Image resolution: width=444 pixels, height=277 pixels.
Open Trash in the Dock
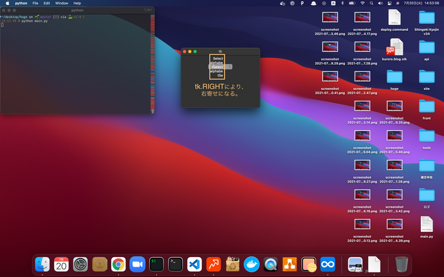click(402, 265)
